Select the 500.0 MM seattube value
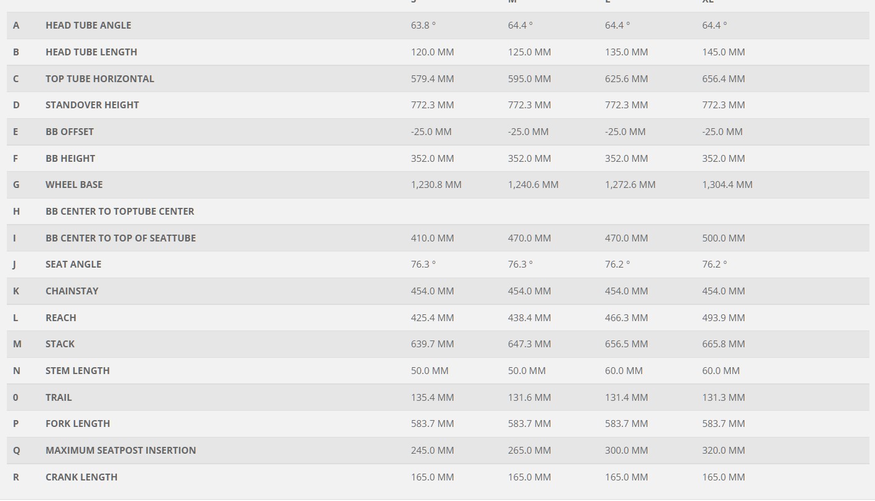875x501 pixels. pyautogui.click(x=723, y=238)
